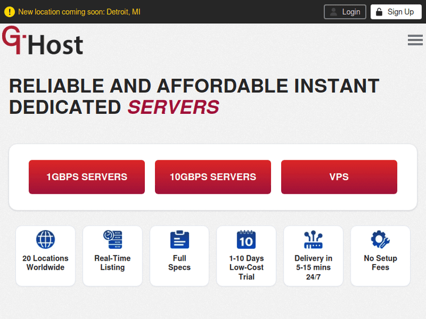Select the 'Real-Time Listing' text
426x319 pixels.
click(112, 263)
